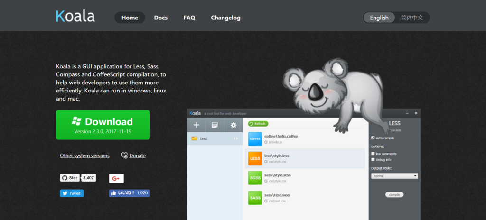Click the Koala logo in the header

pos(75,17)
